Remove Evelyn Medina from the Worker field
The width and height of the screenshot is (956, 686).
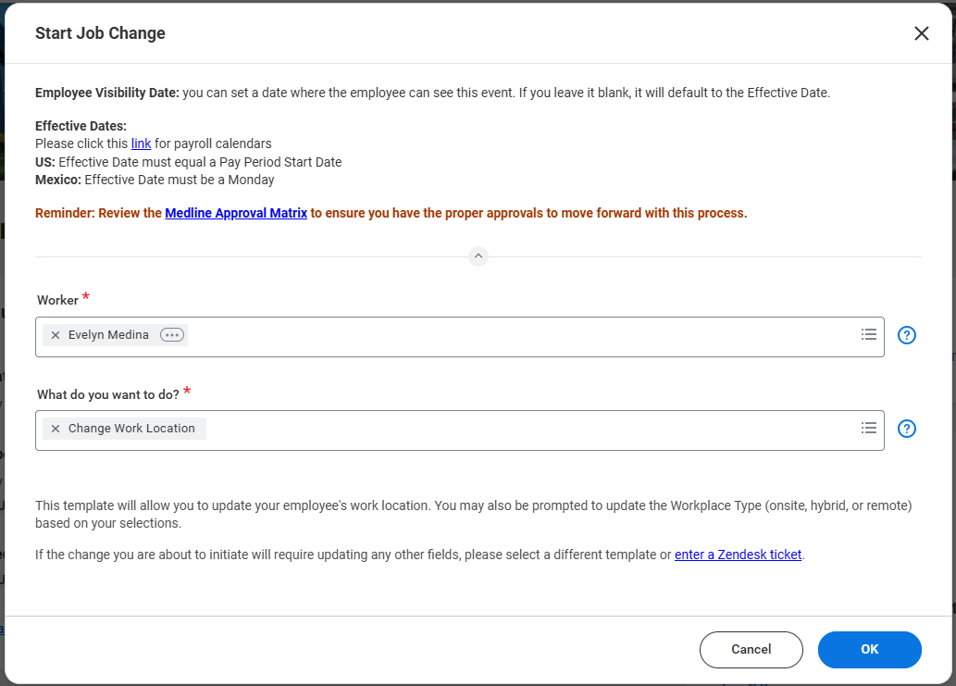[56, 335]
